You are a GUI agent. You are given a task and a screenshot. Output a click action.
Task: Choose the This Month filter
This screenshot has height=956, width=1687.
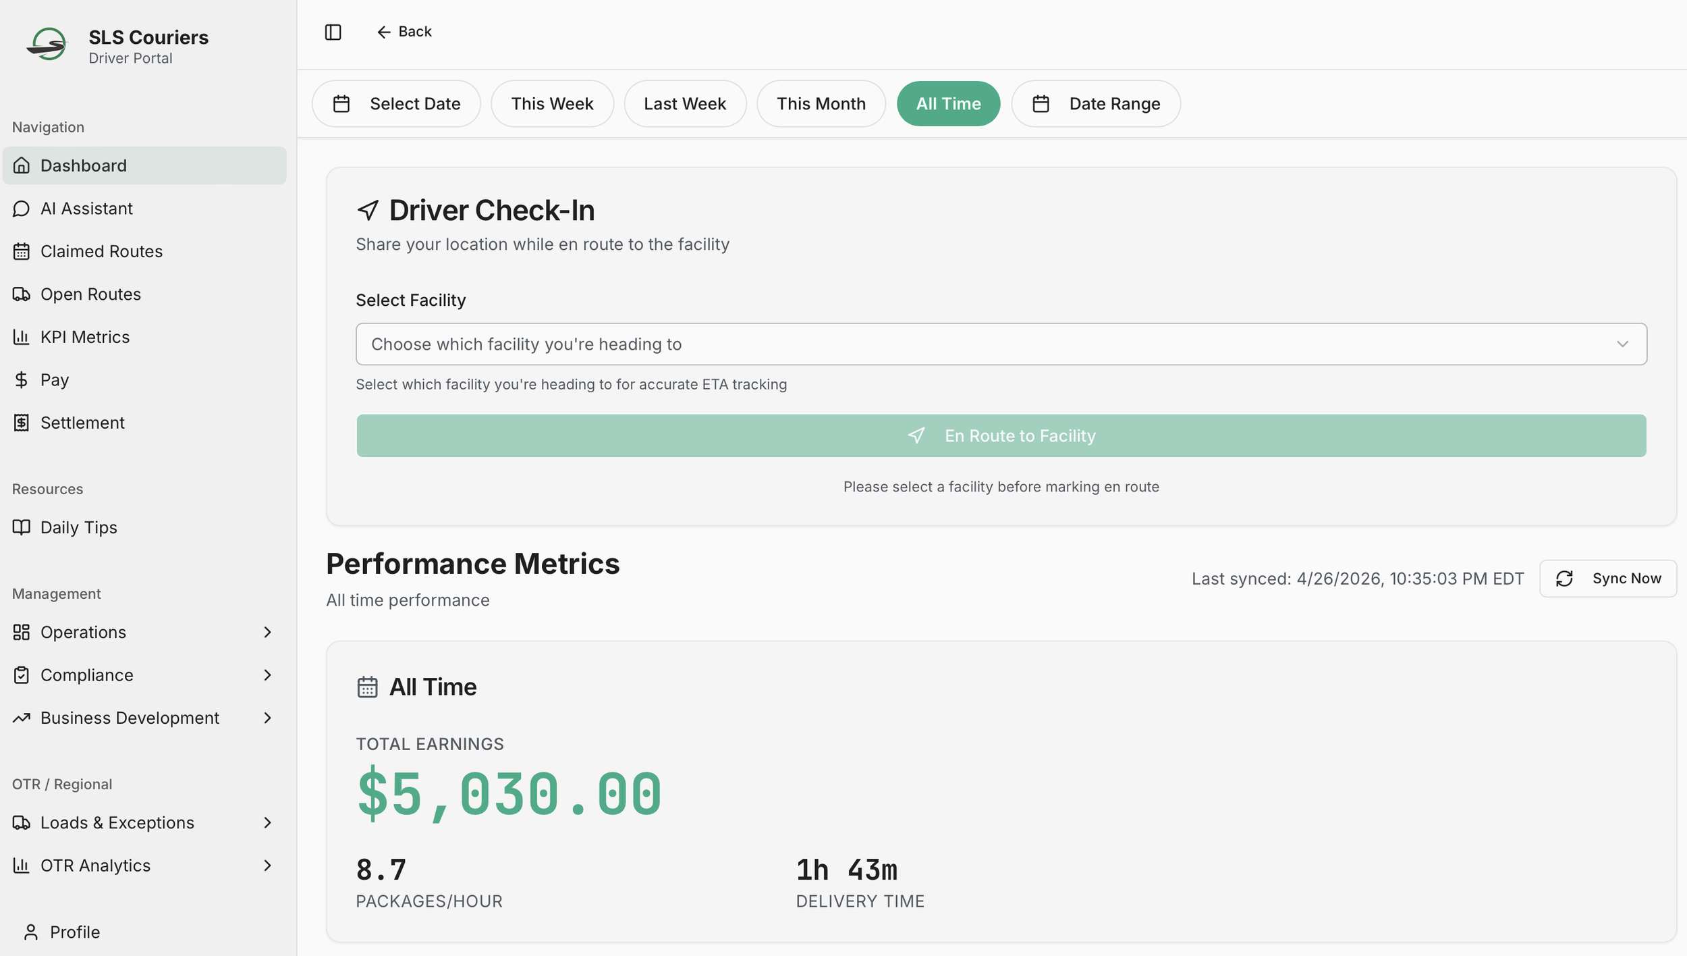pyautogui.click(x=820, y=104)
